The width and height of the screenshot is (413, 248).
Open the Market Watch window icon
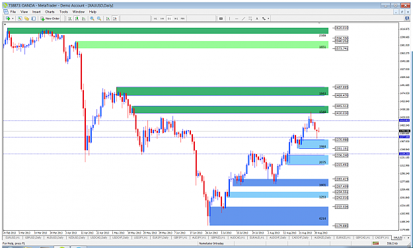click(20, 19)
